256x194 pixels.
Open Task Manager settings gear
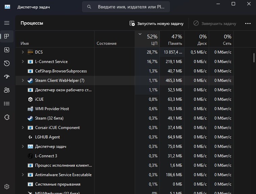click(x=7, y=187)
